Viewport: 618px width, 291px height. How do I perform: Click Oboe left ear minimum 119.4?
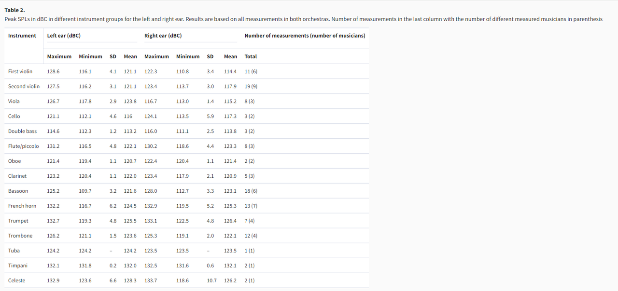(85, 161)
